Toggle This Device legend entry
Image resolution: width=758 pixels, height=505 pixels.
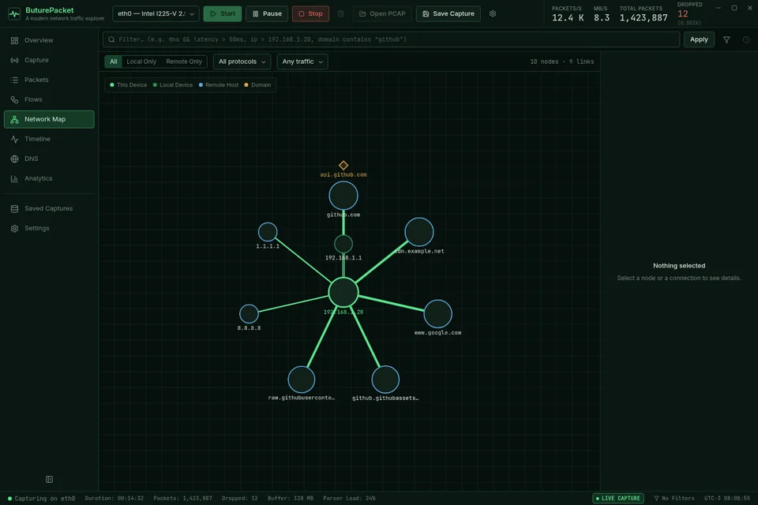pyautogui.click(x=128, y=85)
